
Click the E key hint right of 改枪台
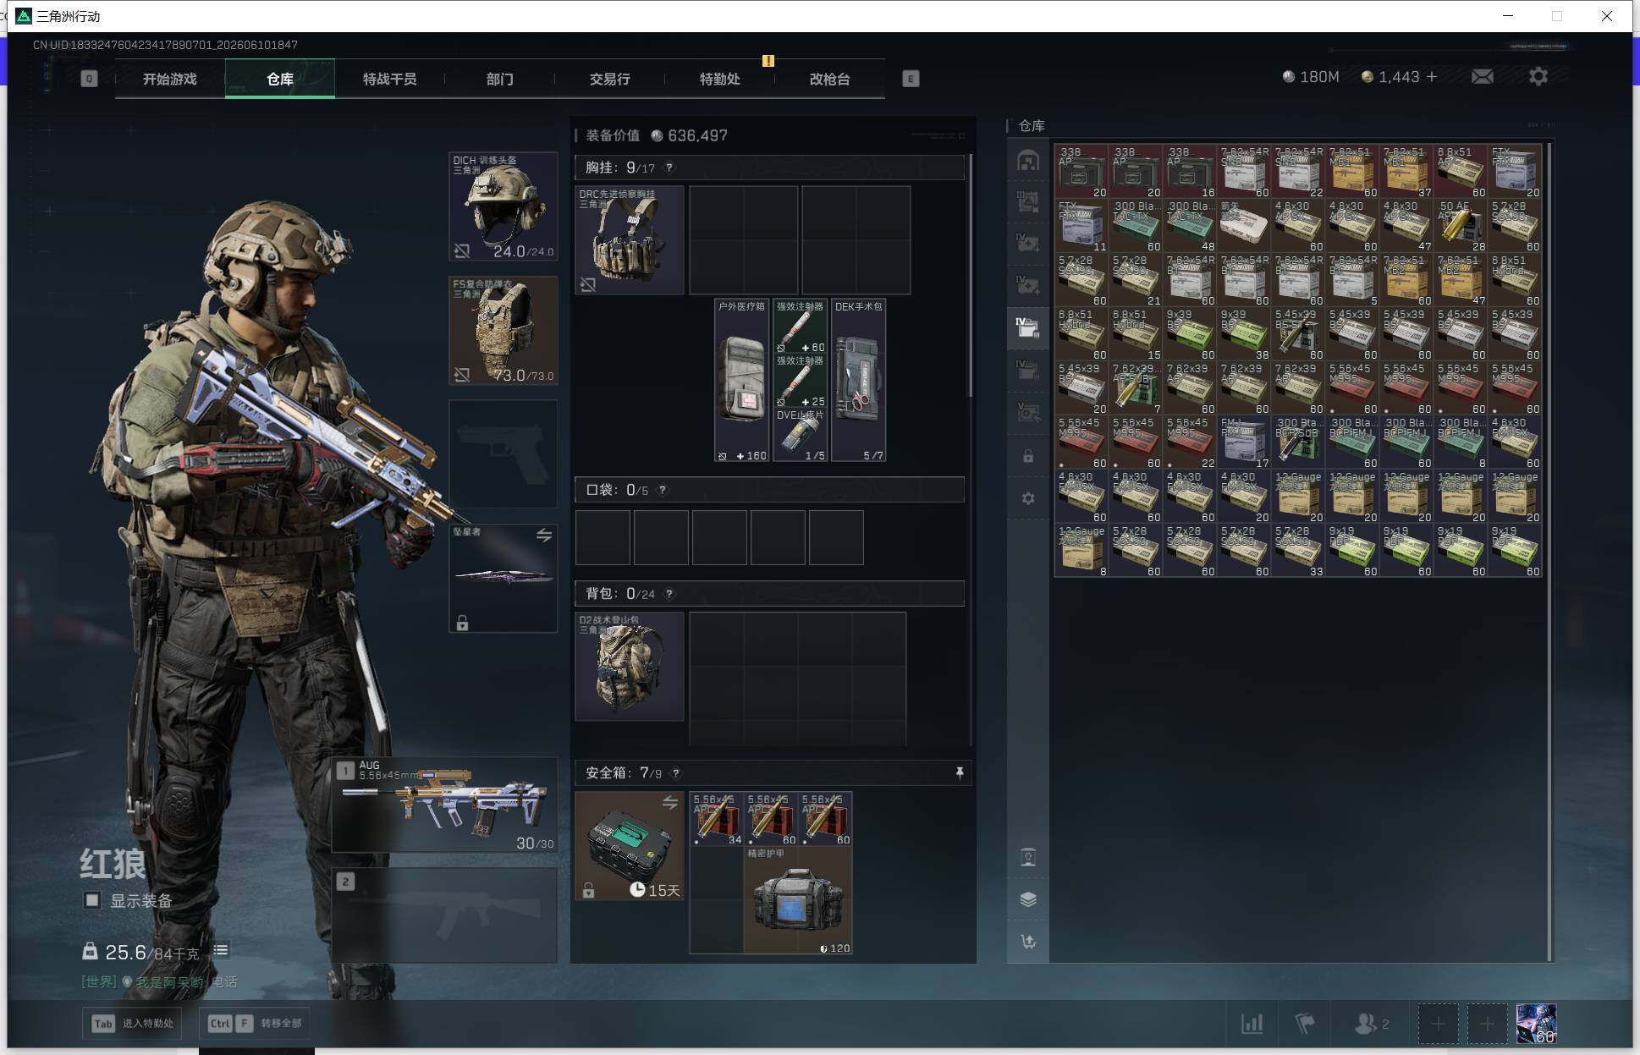tap(911, 79)
